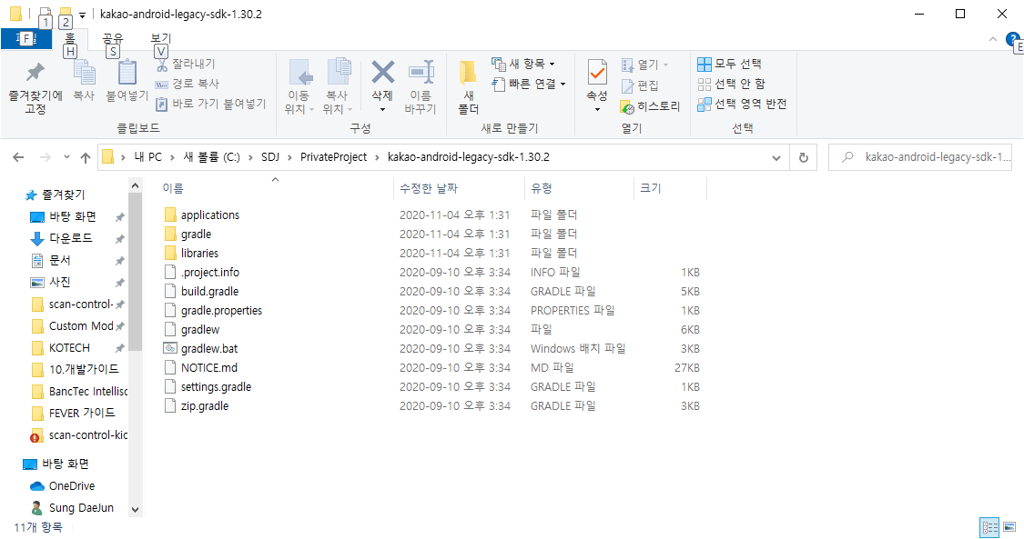Viewport: 1024px width, 539px height.
Task: Click 속성 (Properties) checkmark icon
Action: click(x=597, y=73)
